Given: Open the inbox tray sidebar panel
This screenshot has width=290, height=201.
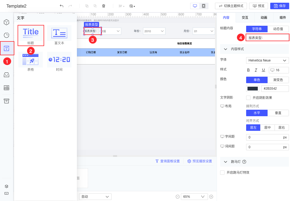Looking at the screenshot, I should coord(6,75).
